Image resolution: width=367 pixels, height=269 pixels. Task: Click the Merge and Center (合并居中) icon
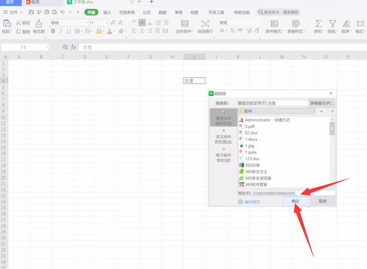point(185,24)
